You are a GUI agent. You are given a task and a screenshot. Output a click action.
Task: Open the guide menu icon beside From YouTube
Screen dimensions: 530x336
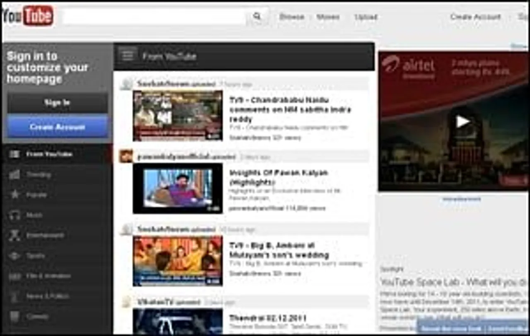click(x=128, y=56)
